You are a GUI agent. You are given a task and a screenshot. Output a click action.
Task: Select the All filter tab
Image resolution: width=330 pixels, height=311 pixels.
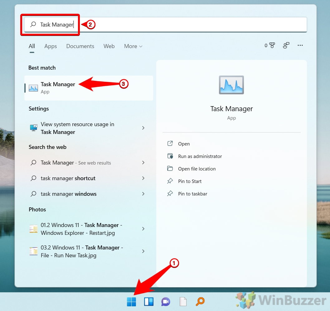pyautogui.click(x=32, y=46)
